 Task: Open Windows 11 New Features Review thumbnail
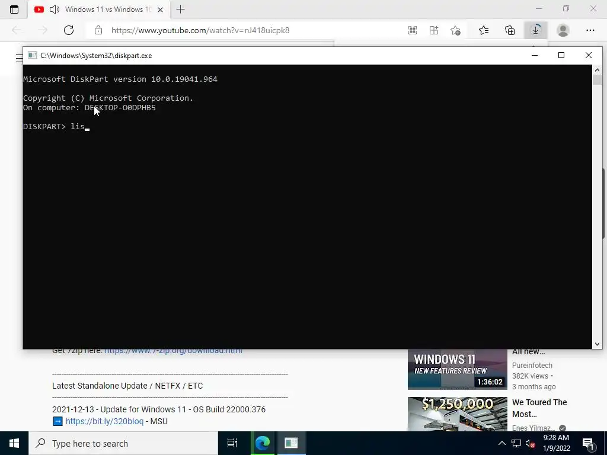click(x=457, y=370)
